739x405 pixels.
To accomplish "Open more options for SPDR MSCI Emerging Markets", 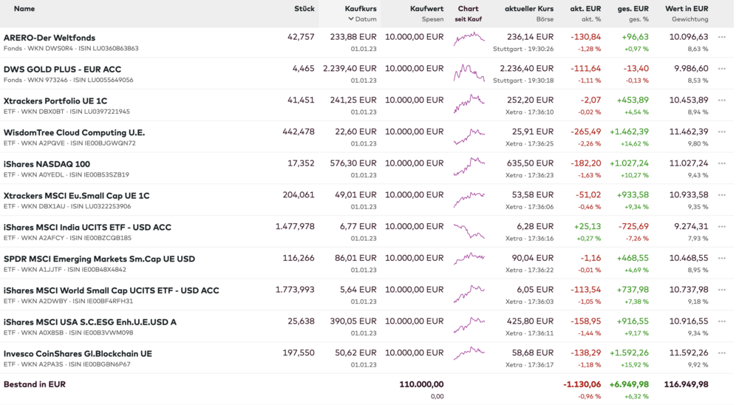I will pyautogui.click(x=722, y=259).
